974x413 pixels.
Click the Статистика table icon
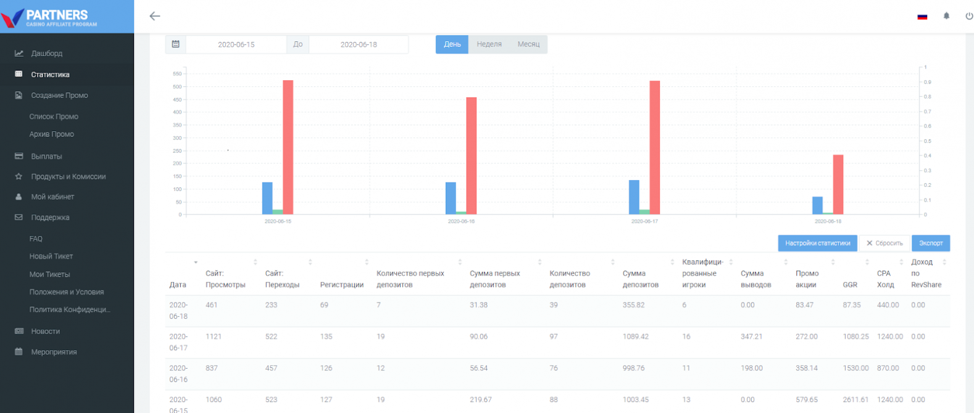[x=19, y=75]
